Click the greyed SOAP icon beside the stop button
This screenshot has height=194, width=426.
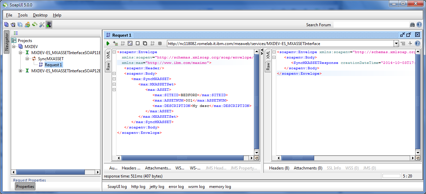[x=152, y=43]
